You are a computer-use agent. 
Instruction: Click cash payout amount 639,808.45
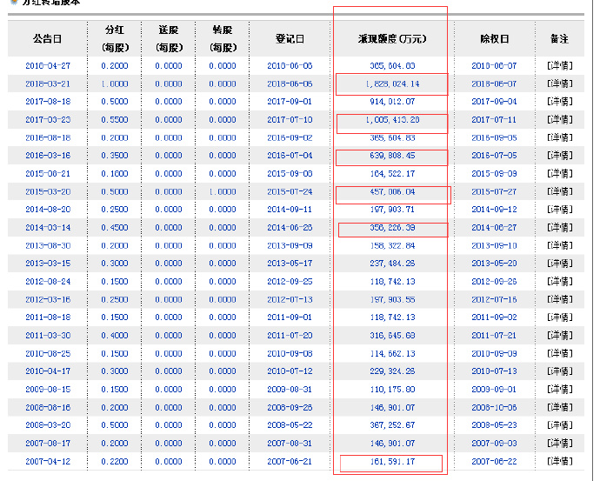point(392,156)
